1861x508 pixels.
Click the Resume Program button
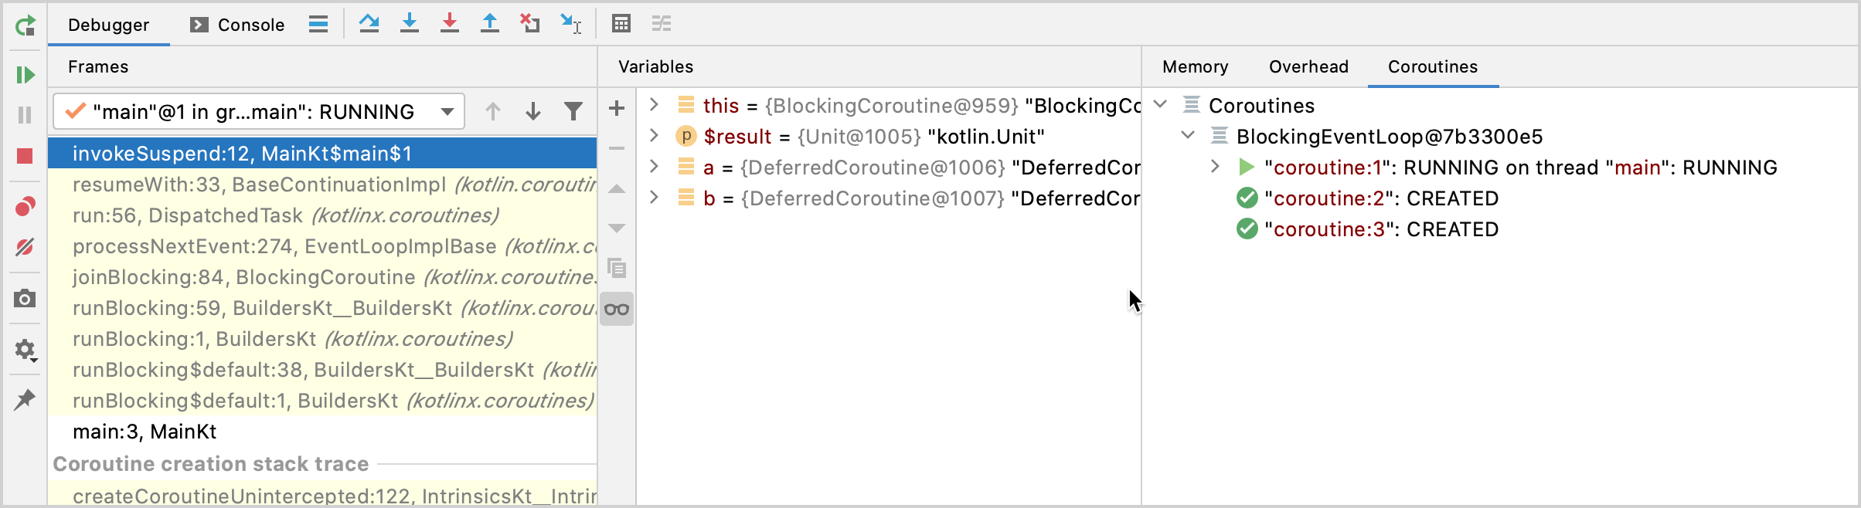[x=25, y=75]
